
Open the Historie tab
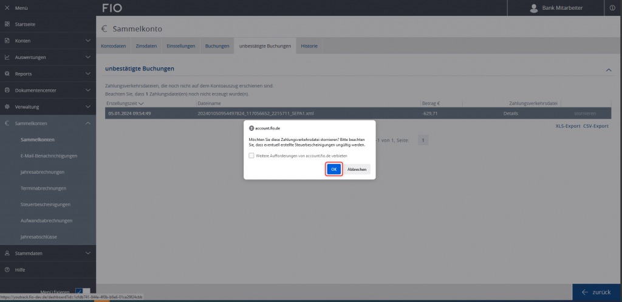pos(309,46)
